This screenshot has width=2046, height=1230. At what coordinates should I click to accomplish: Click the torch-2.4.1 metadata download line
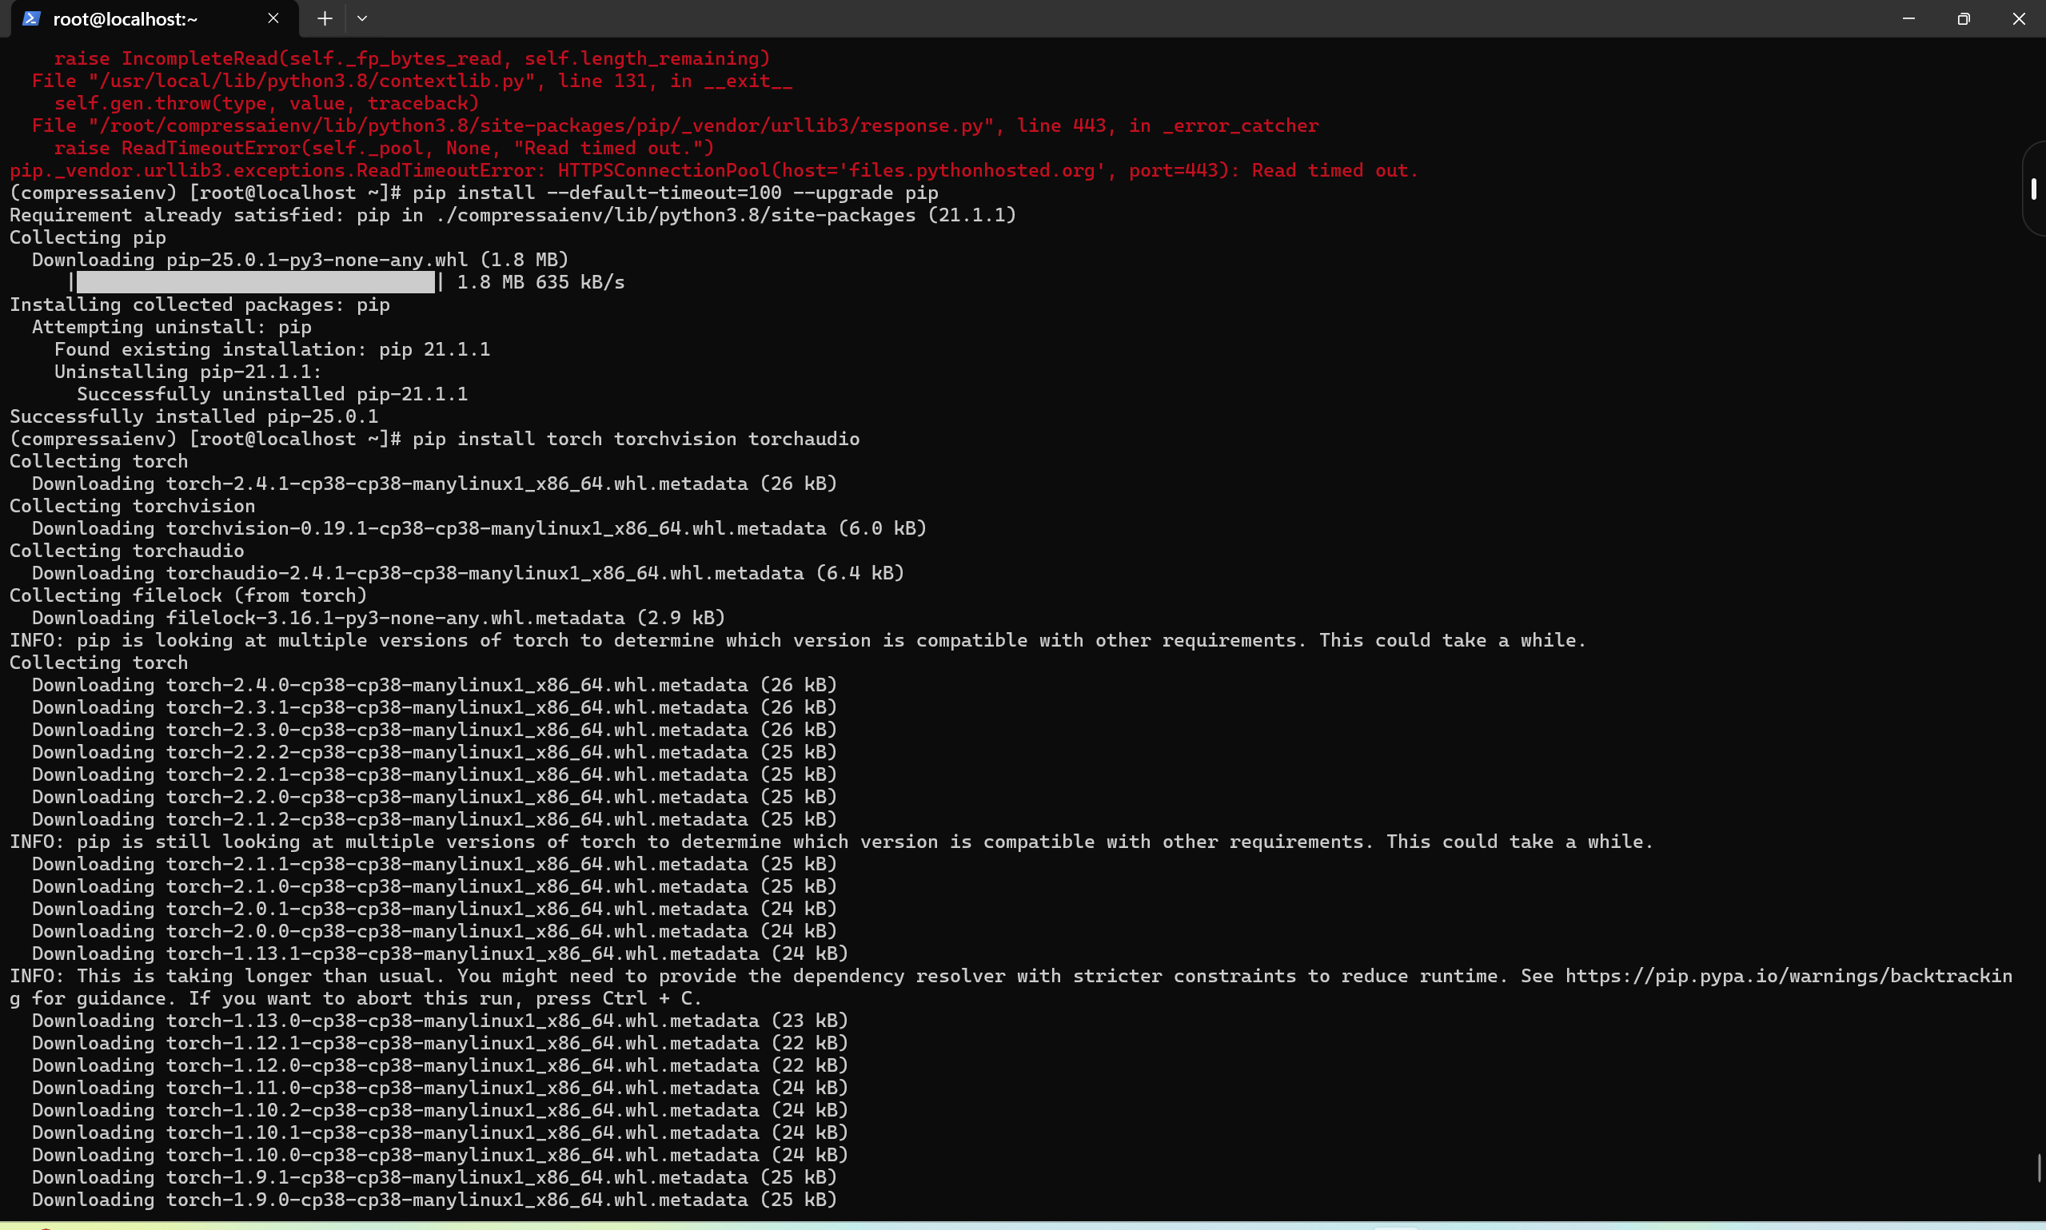434,484
